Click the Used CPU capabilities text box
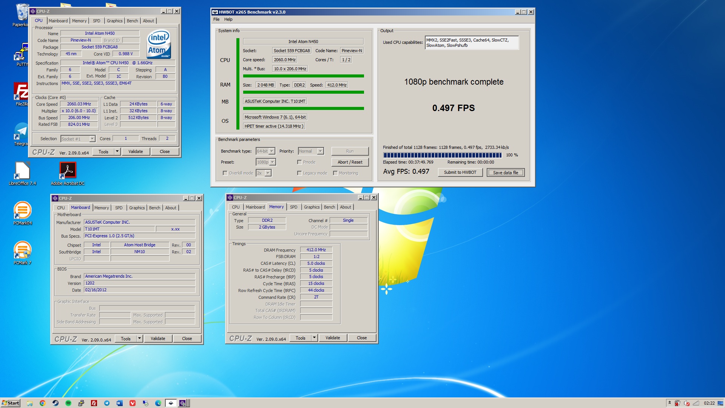Screen dimensions: 725x408 [x=472, y=43]
